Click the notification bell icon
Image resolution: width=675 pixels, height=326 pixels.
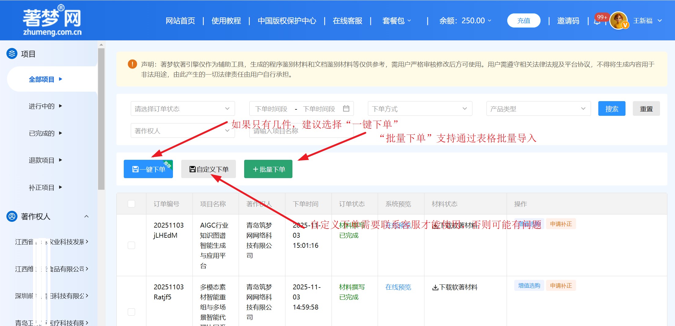pyautogui.click(x=597, y=21)
